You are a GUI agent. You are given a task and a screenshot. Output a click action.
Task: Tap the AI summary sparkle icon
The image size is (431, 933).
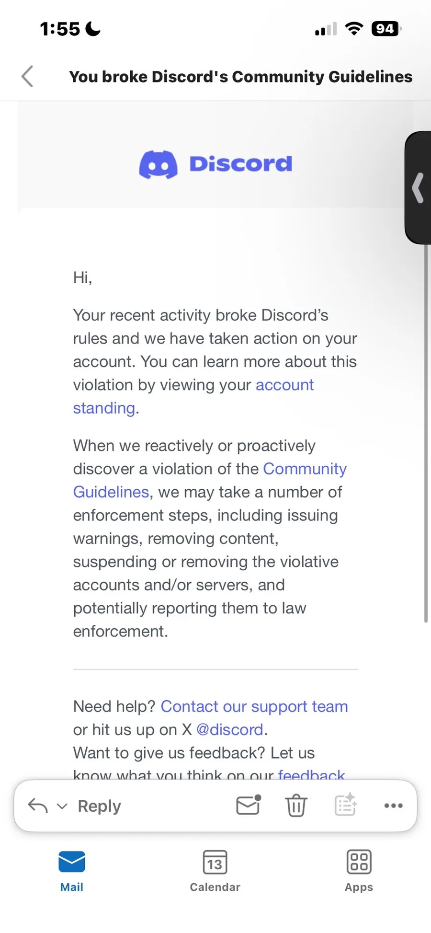point(345,806)
